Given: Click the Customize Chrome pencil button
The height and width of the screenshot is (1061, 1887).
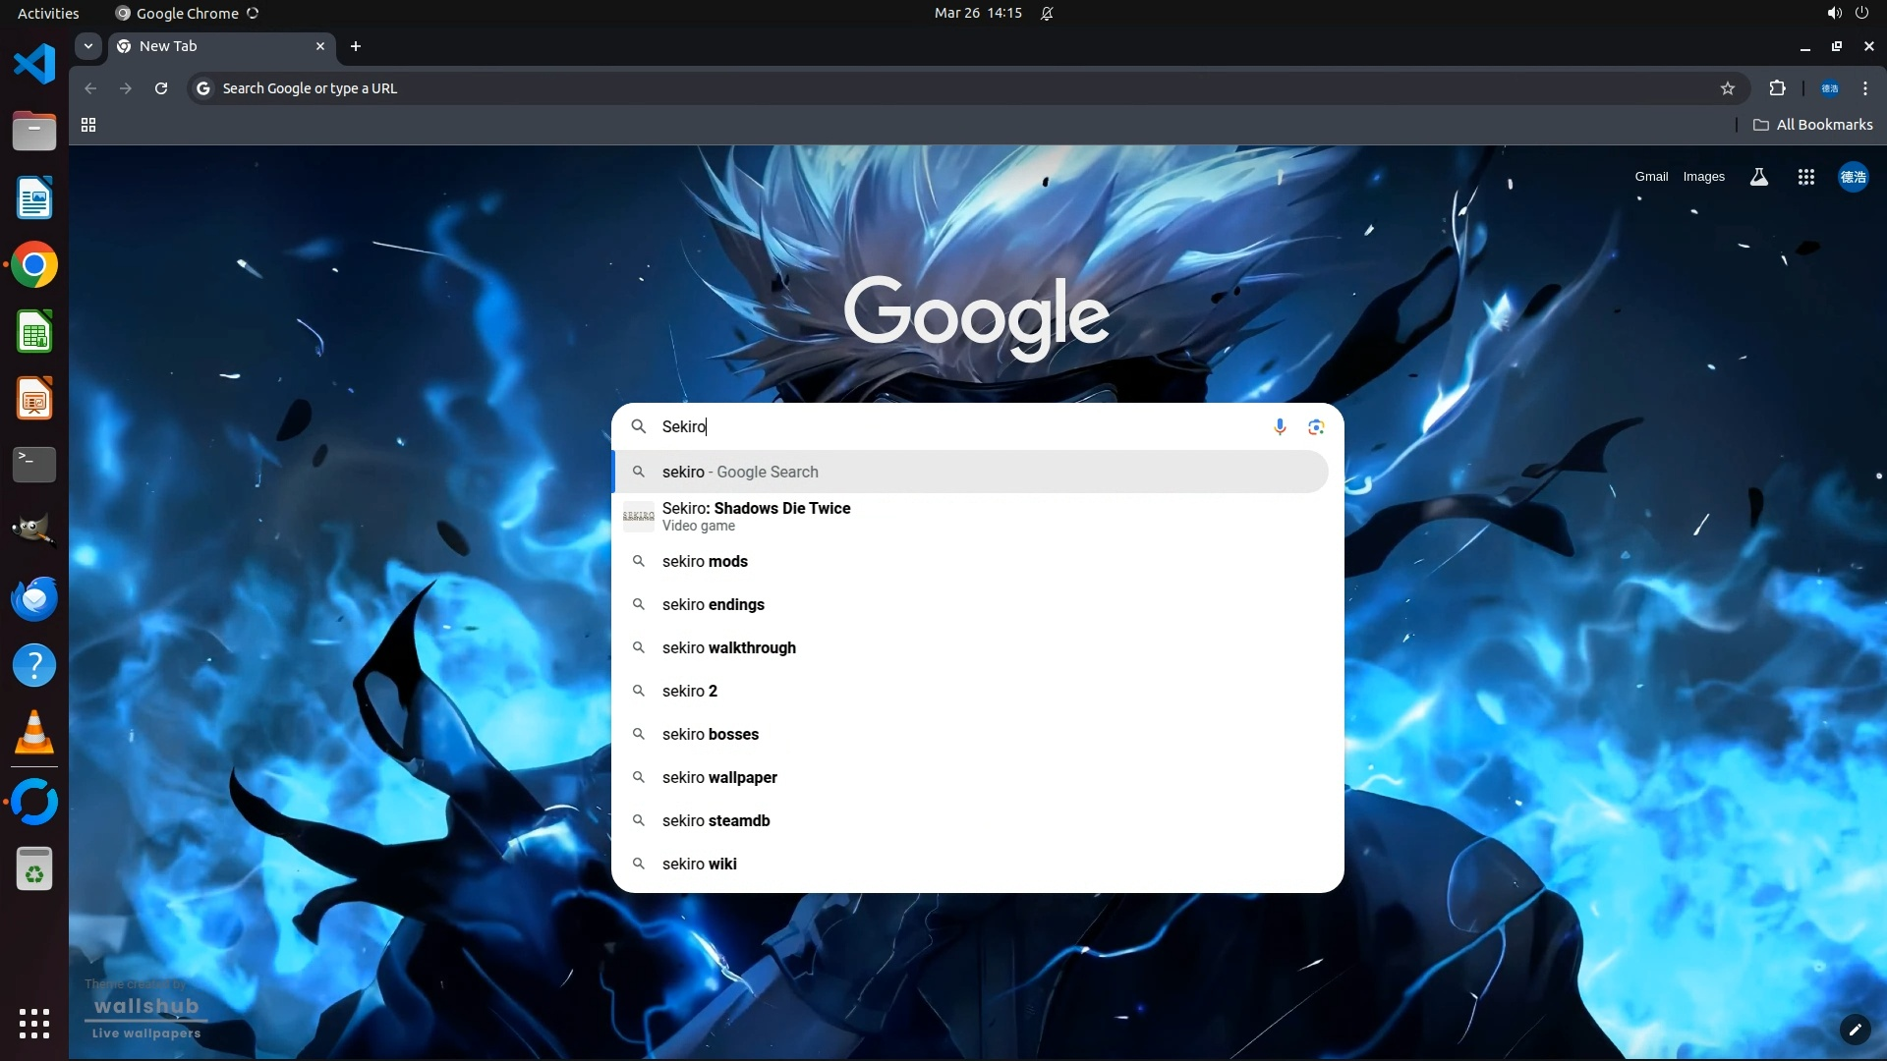Looking at the screenshot, I should point(1854,1029).
